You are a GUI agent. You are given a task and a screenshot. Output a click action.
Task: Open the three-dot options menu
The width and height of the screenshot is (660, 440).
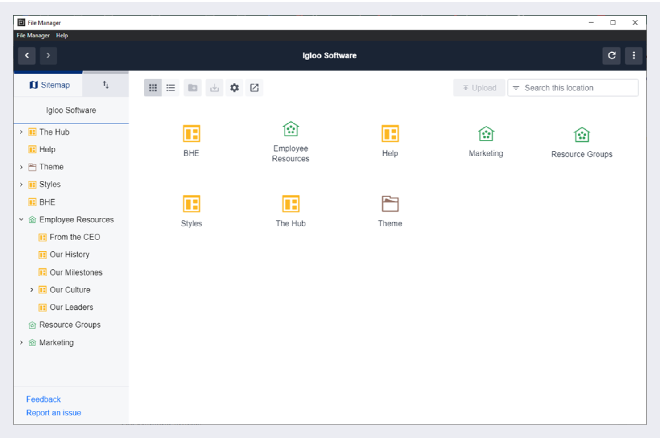coord(634,56)
